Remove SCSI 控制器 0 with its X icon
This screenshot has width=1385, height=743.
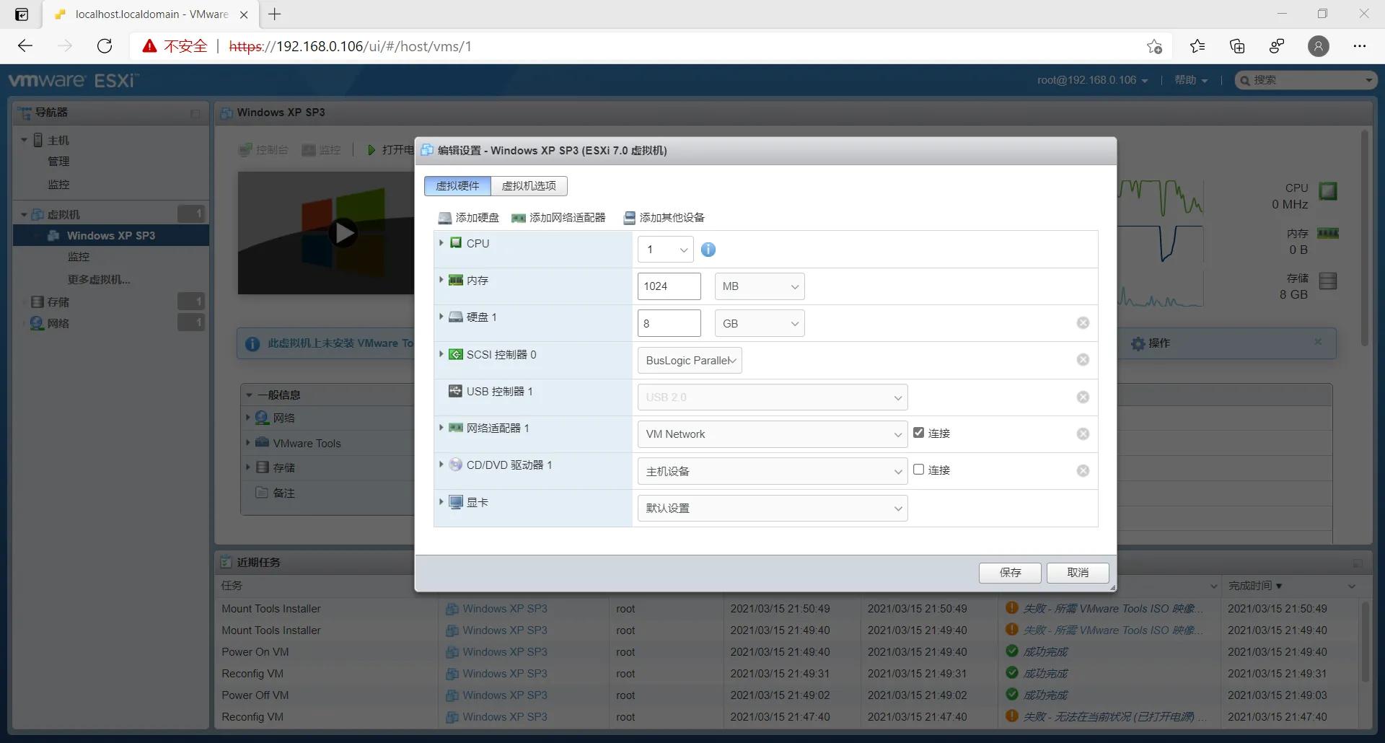(1082, 359)
